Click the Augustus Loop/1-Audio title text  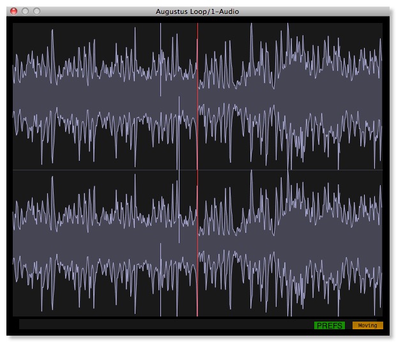(197, 11)
